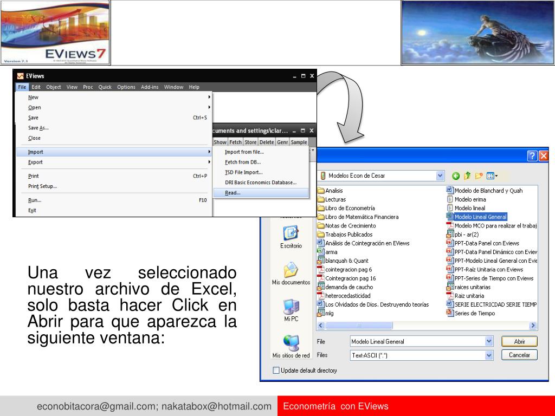Viewport: 555px width, 416px height.
Task: Expand the New submenu
Action: (113, 97)
